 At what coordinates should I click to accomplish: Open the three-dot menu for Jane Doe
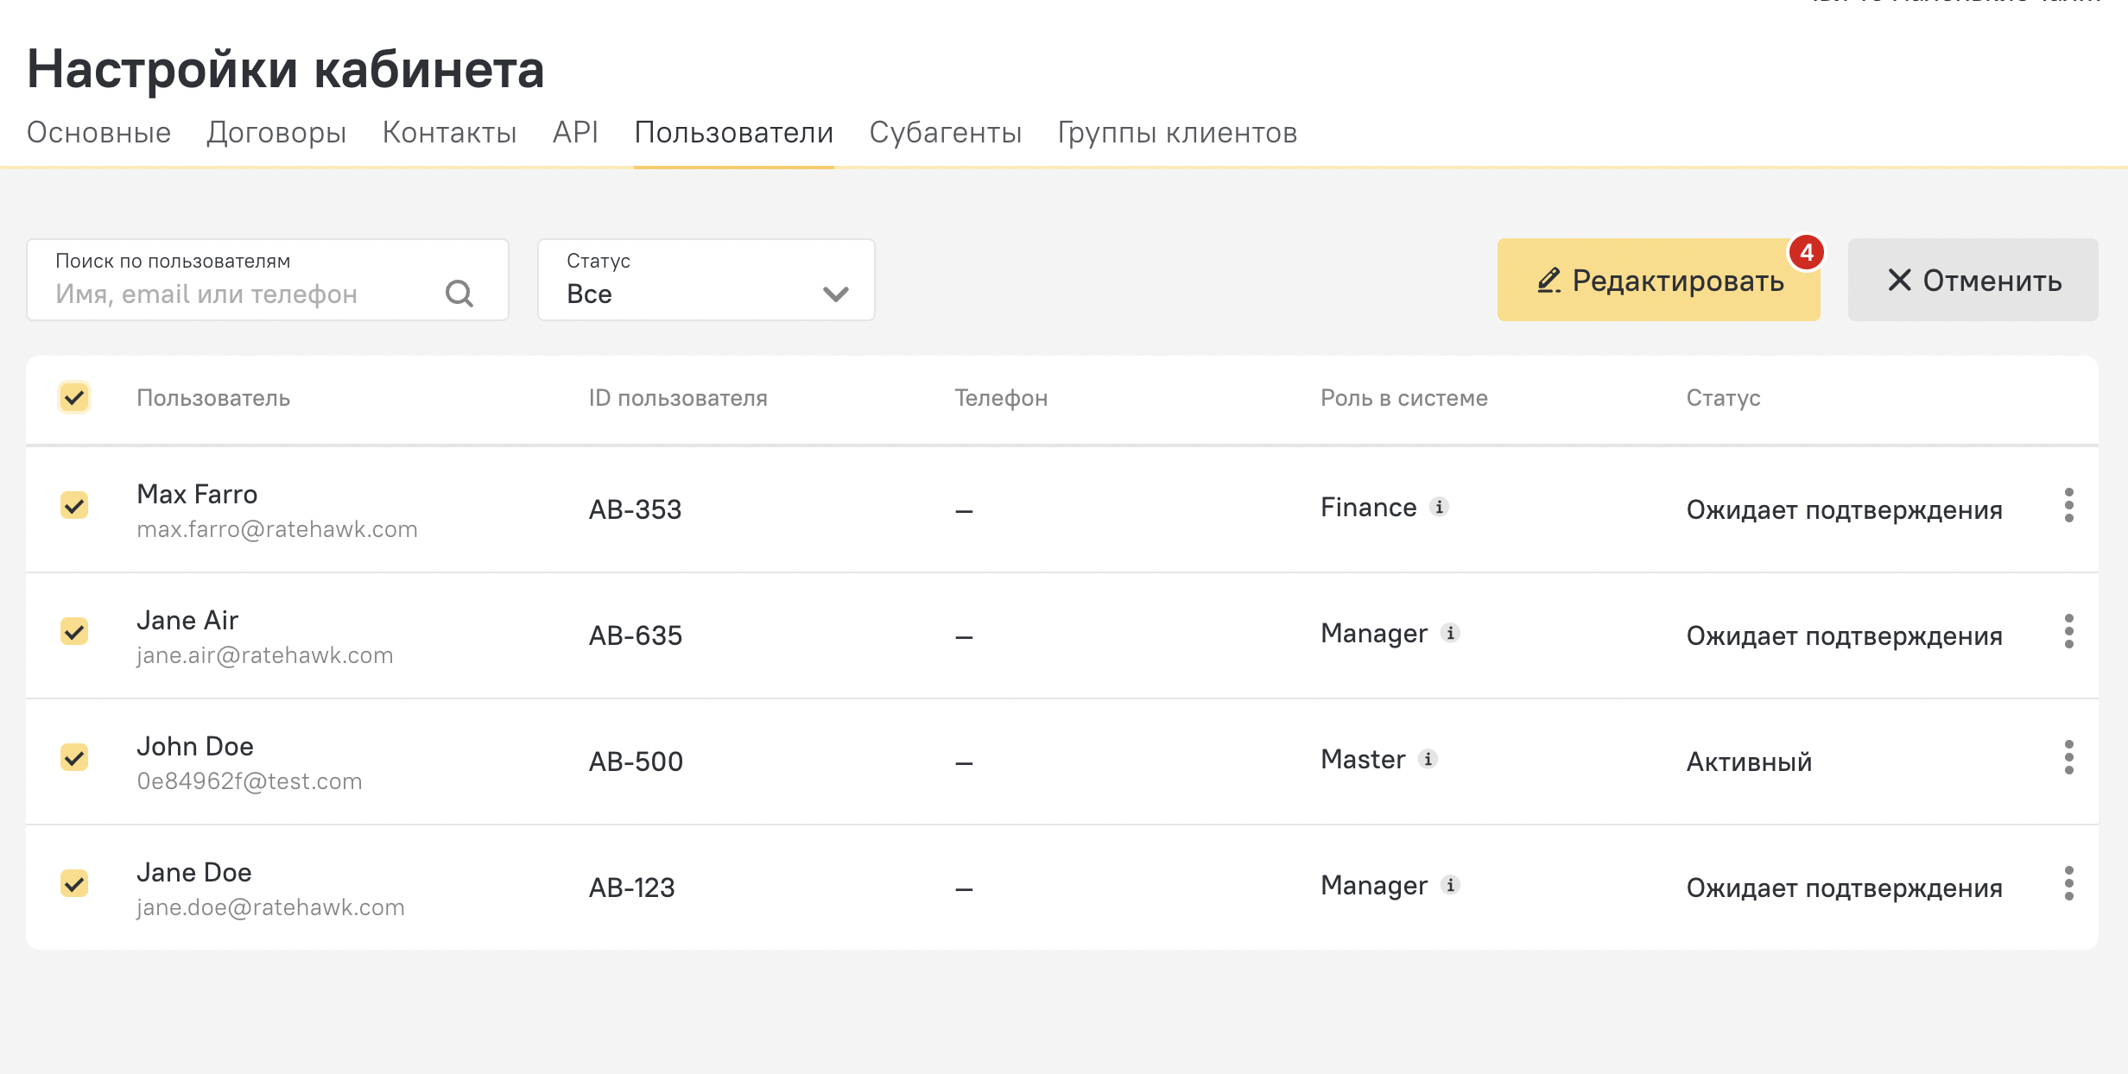2068,884
